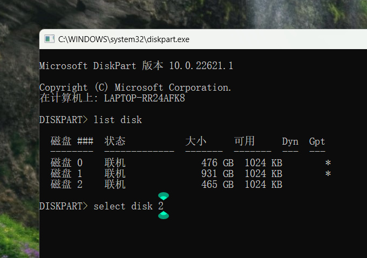
Task: Click the lower teal marker below the 2
Action: pyautogui.click(x=164, y=215)
